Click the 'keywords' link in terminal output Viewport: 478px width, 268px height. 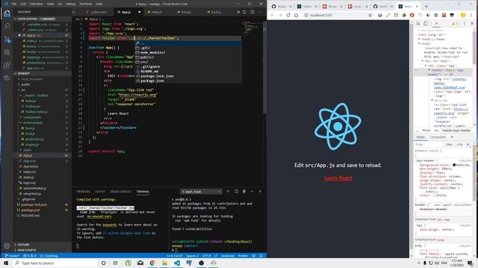pyautogui.click(x=110, y=225)
